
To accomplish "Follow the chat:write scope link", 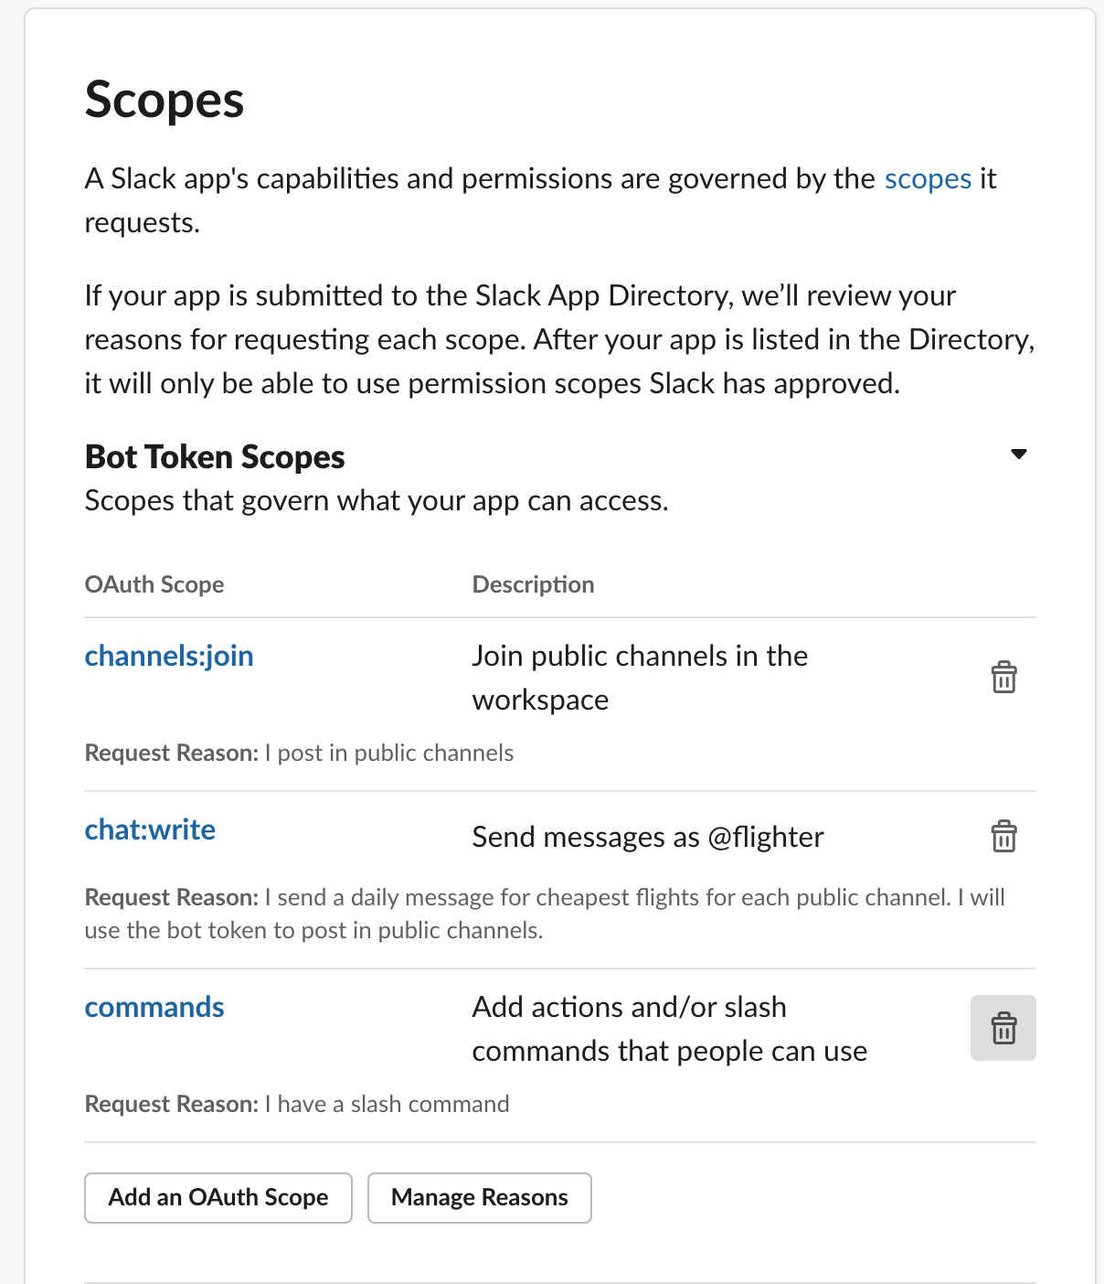I will click(x=150, y=829).
